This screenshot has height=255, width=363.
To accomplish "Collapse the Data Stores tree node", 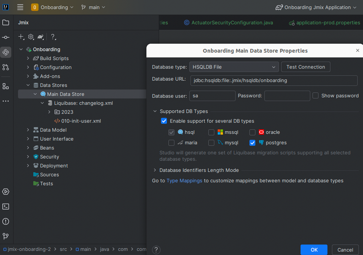I will click(x=28, y=85).
